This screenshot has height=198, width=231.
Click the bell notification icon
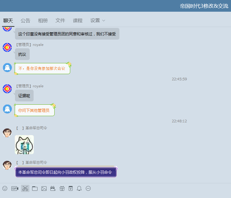point(79,188)
